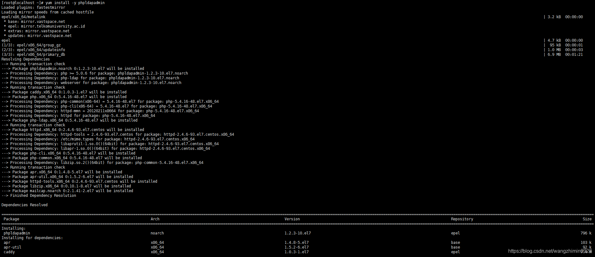Click 'Package caddy.x86_64 0:1.0.3-1.el7' line
The height and width of the screenshot is (257, 595).
coord(64,92)
